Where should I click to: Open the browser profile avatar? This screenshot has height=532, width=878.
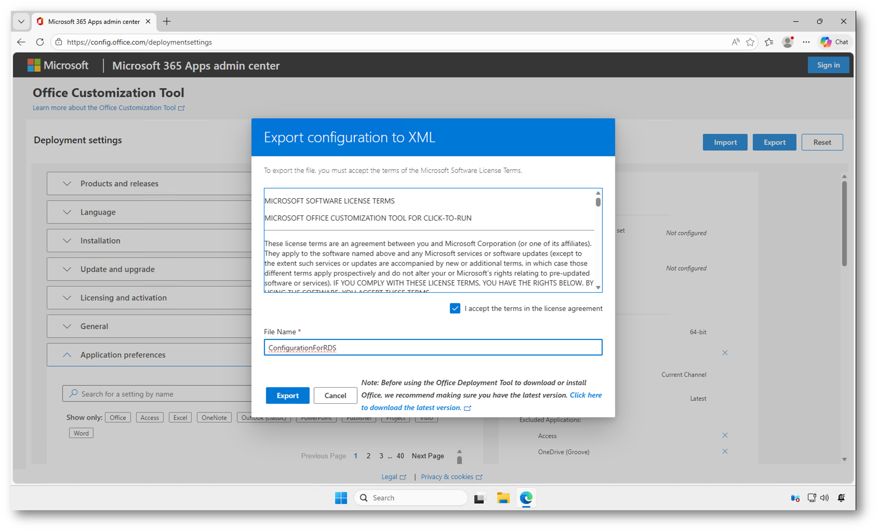[788, 42]
